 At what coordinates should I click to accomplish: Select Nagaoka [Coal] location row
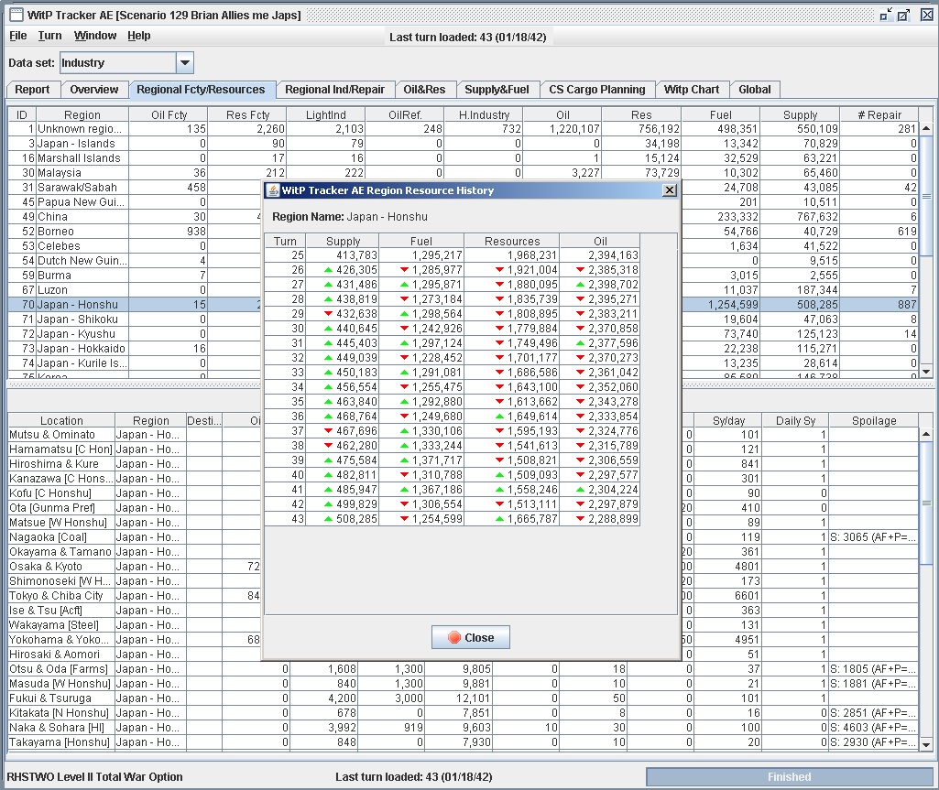pyautogui.click(x=134, y=537)
